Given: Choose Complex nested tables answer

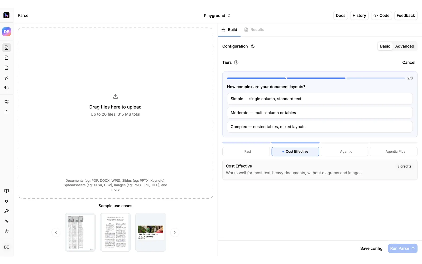Looking at the screenshot, I should (320, 127).
